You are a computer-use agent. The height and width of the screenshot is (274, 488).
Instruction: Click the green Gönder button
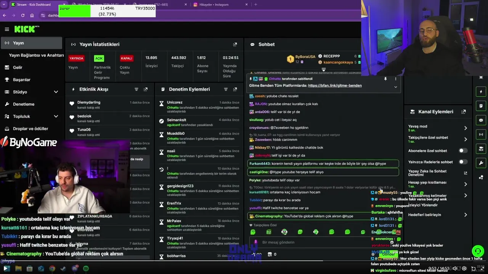tap(388, 254)
